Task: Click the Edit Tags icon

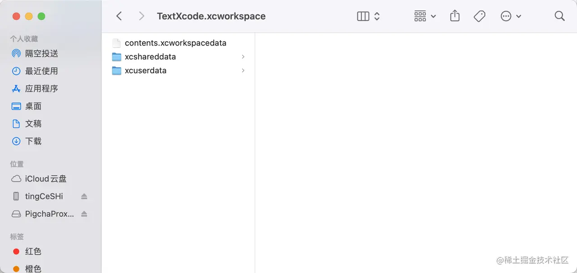Action: pos(480,16)
